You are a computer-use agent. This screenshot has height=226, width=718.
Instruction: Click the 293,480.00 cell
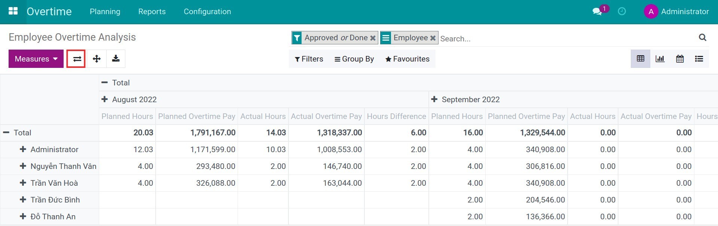point(197,166)
